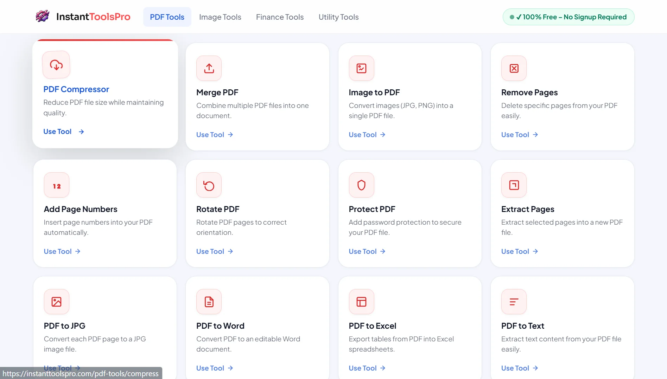Click the Merge PDF upload icon
Viewport: 667px width, 379px height.
tap(209, 68)
